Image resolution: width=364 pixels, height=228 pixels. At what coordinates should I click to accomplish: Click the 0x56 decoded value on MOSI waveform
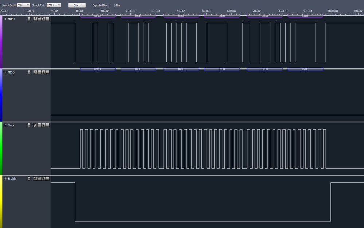(x=181, y=16)
